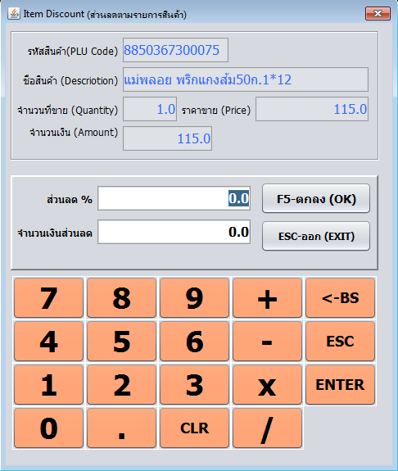Tap keypad digit 9

tap(194, 297)
